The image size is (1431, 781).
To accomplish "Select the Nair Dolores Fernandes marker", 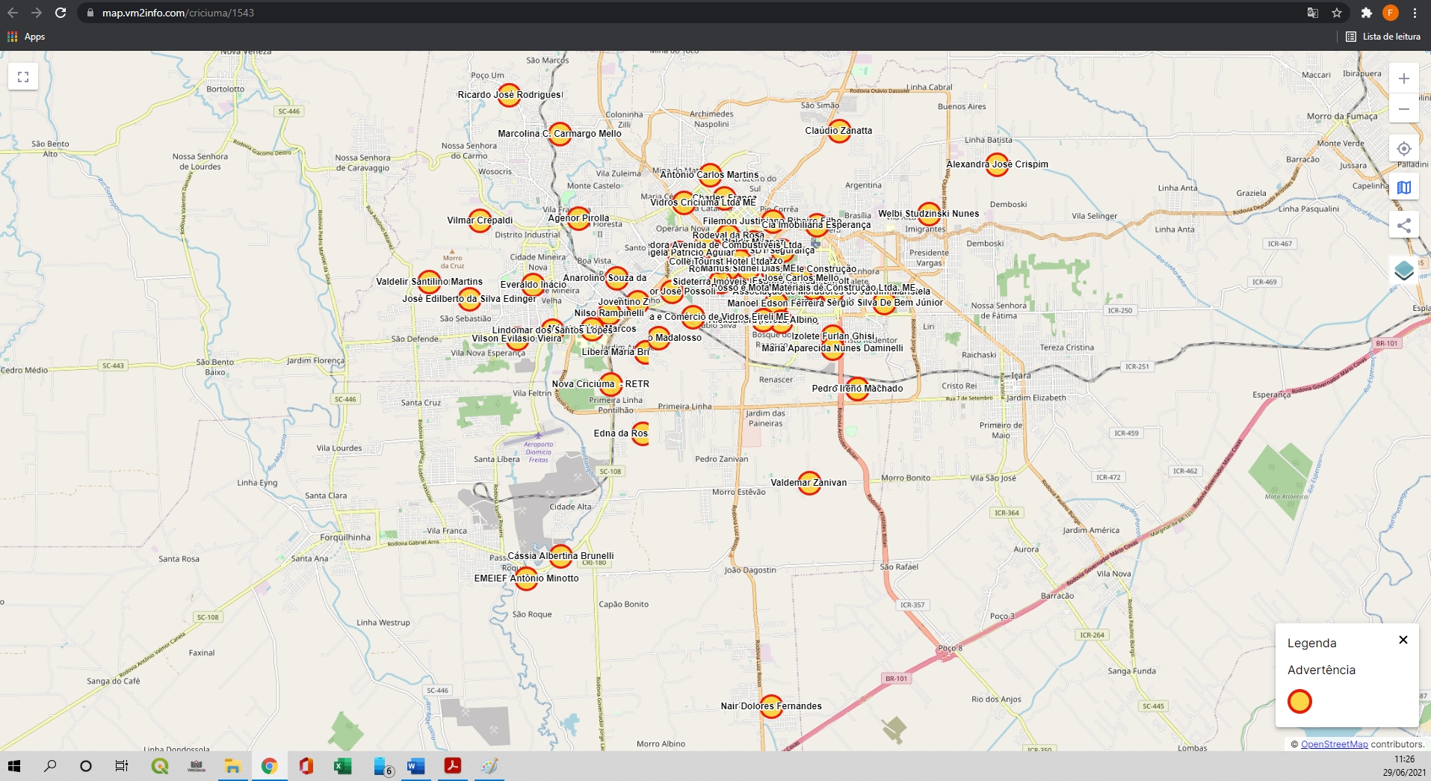I will 770,706.
